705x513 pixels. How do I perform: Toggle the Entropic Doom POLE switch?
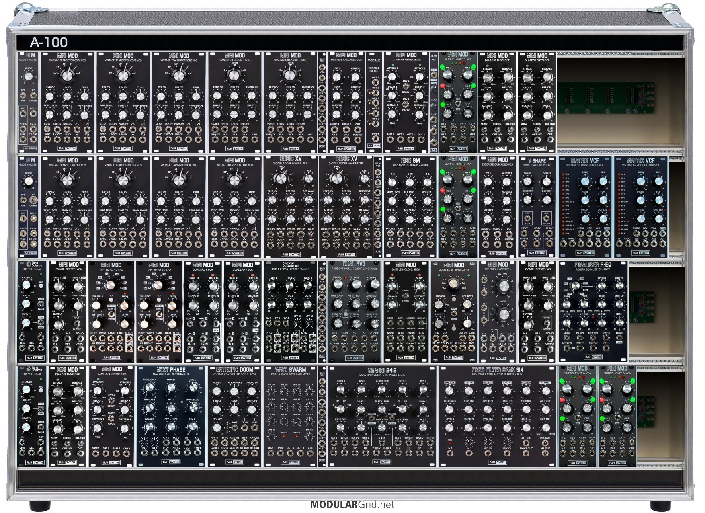tap(235, 428)
